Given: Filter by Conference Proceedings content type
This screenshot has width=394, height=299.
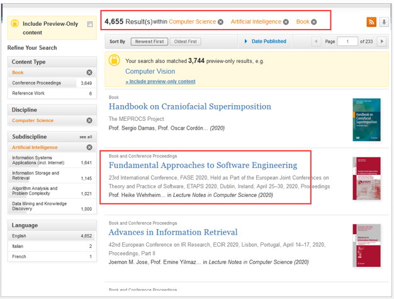Looking at the screenshot, I should click(x=52, y=83).
